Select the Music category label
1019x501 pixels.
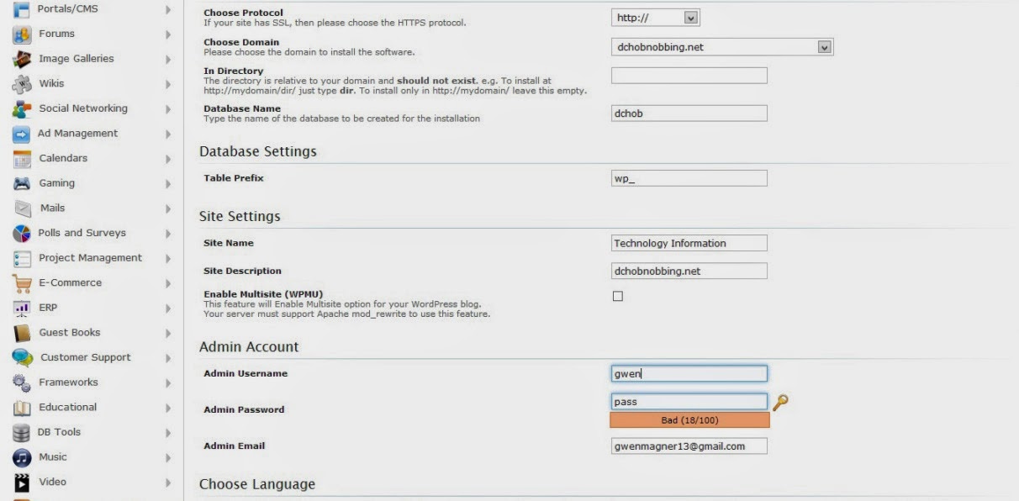click(x=53, y=456)
